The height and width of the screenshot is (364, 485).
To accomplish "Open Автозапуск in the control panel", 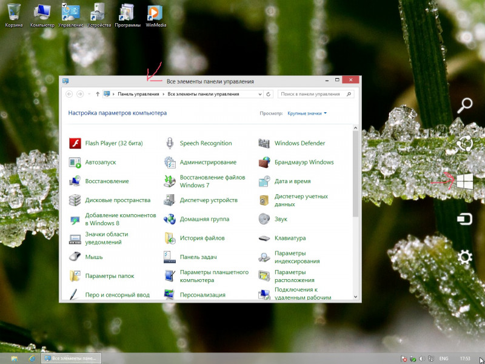I will click(93, 162).
